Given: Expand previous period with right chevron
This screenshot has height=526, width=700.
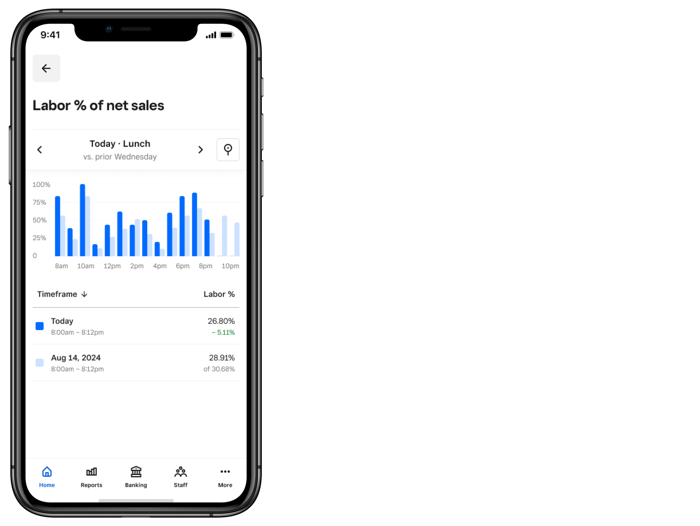Looking at the screenshot, I should point(200,149).
